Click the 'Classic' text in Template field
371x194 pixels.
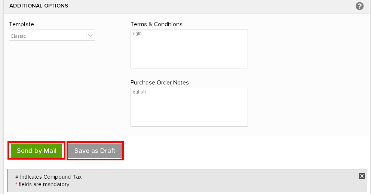[x=18, y=36]
